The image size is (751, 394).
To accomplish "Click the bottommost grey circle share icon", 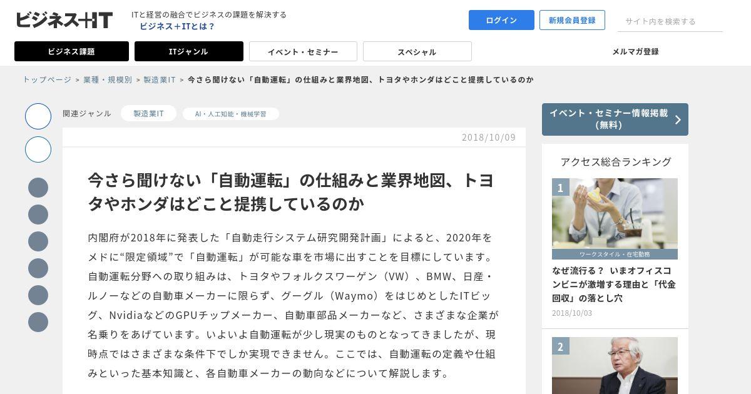I will pyautogui.click(x=38, y=322).
